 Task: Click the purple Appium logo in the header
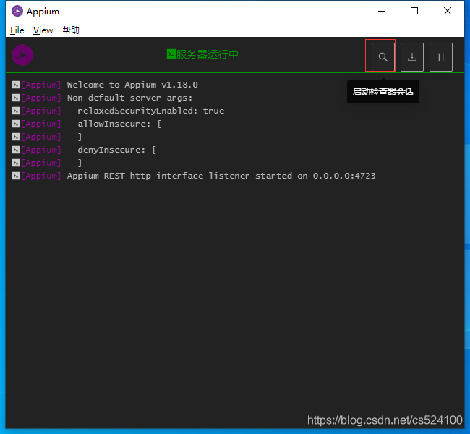[22, 55]
